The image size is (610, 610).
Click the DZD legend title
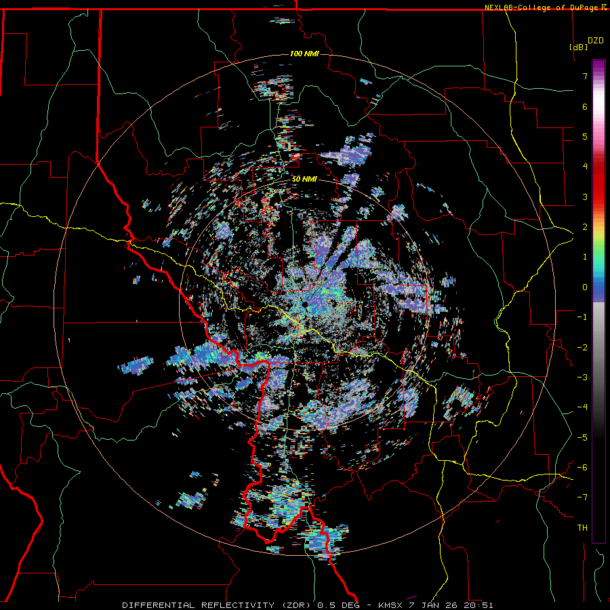[x=596, y=41]
